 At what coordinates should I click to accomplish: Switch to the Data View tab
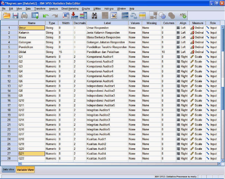pos(8,169)
